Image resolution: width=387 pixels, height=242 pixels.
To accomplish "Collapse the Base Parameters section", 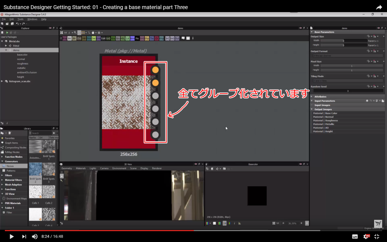I will (x=312, y=32).
